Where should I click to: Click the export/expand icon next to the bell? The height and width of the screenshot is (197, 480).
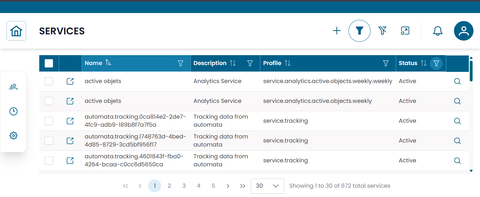[405, 31]
